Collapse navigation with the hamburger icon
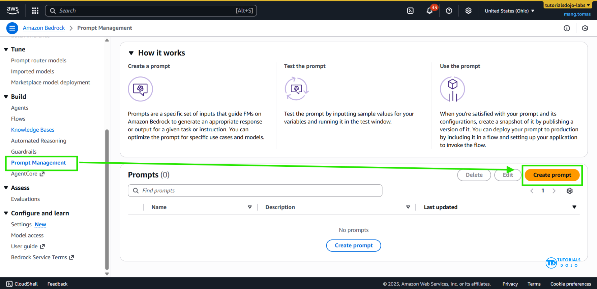 tap(12, 28)
